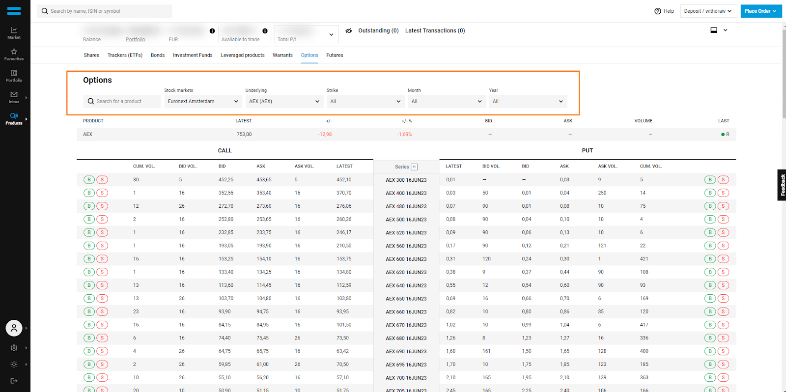Click call Buy button for AEX 600 16JUN23
The image size is (786, 392).
[x=89, y=259]
